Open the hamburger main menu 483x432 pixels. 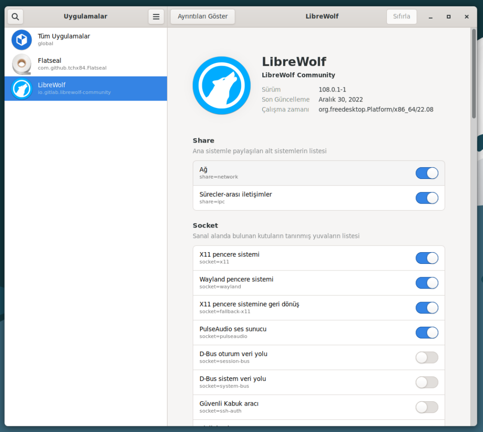[156, 17]
